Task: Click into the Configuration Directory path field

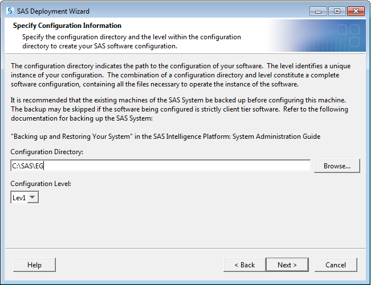Action: tap(160, 166)
